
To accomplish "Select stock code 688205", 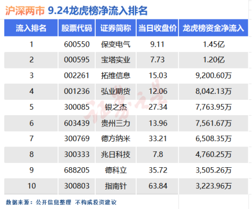I will (x=77, y=170).
